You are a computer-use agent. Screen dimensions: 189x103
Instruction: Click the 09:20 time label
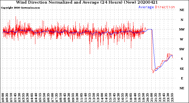click(x=69, y=98)
